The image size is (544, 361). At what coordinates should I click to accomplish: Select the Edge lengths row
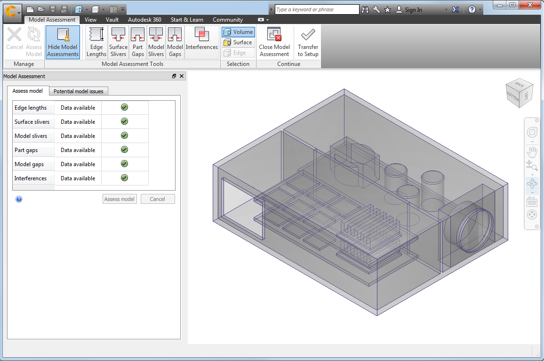80,108
